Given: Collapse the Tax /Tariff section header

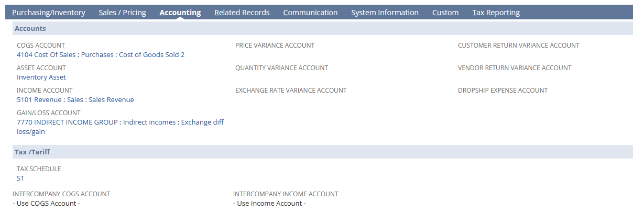Looking at the screenshot, I should click(x=32, y=152).
